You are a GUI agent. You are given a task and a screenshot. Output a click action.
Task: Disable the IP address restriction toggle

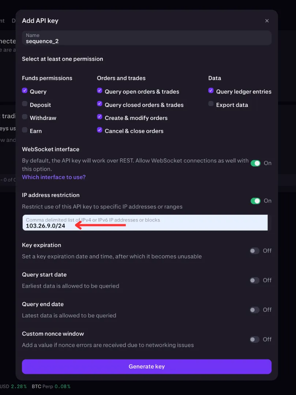tap(255, 201)
